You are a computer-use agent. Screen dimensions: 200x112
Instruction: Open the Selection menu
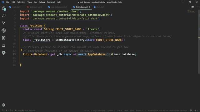tap(21, 2)
